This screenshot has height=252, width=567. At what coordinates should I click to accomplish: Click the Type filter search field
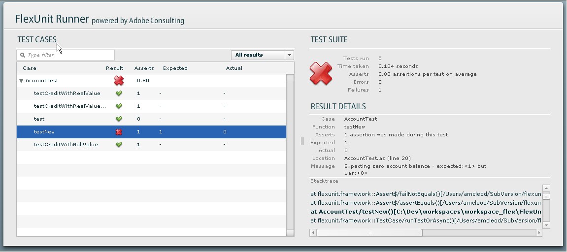(66, 55)
